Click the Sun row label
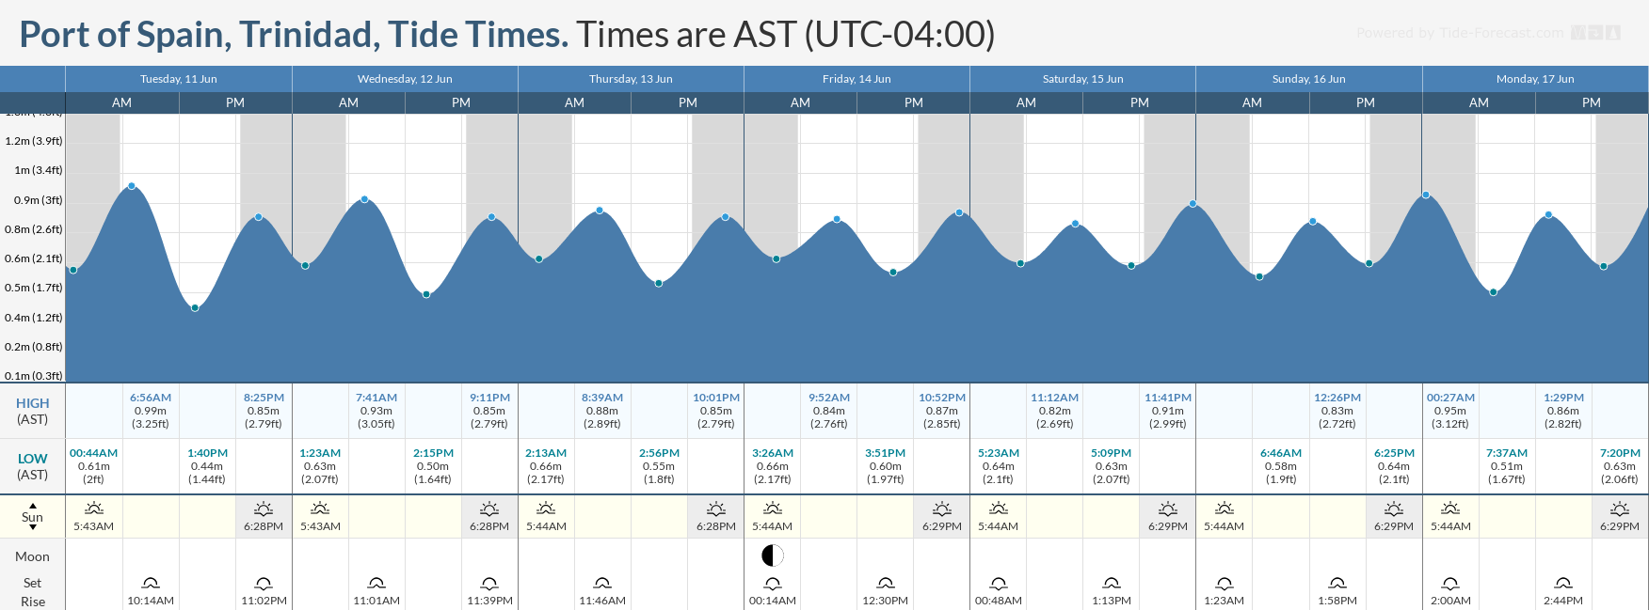The width and height of the screenshot is (1649, 610). pyautogui.click(x=33, y=517)
